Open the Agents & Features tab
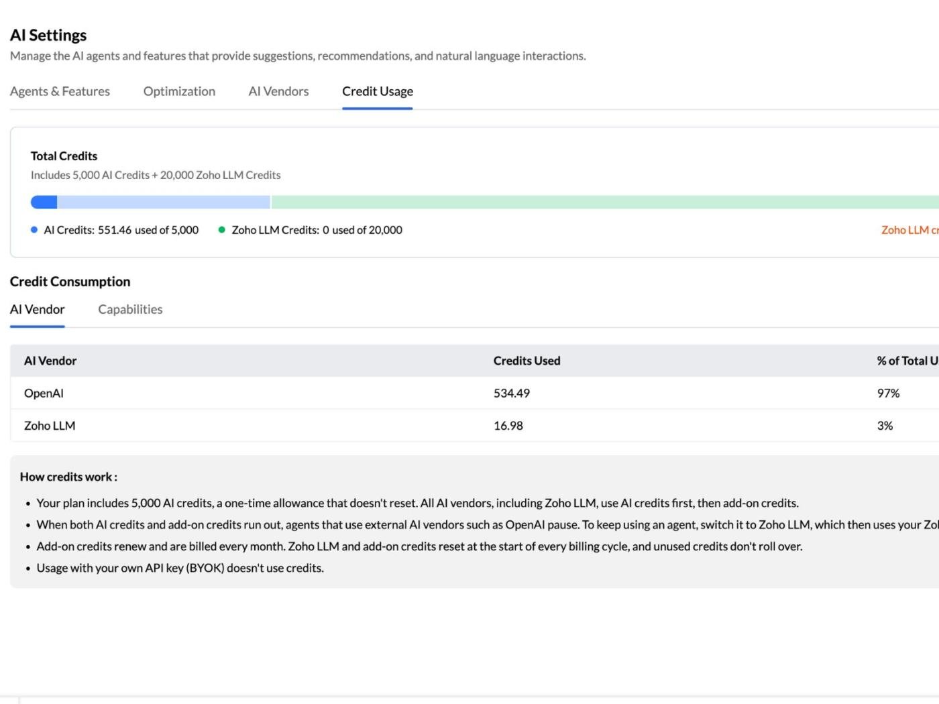 coord(60,91)
